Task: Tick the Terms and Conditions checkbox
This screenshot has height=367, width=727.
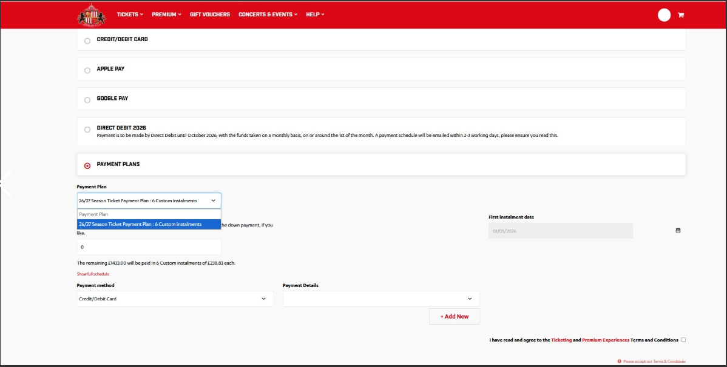Action: (x=684, y=340)
